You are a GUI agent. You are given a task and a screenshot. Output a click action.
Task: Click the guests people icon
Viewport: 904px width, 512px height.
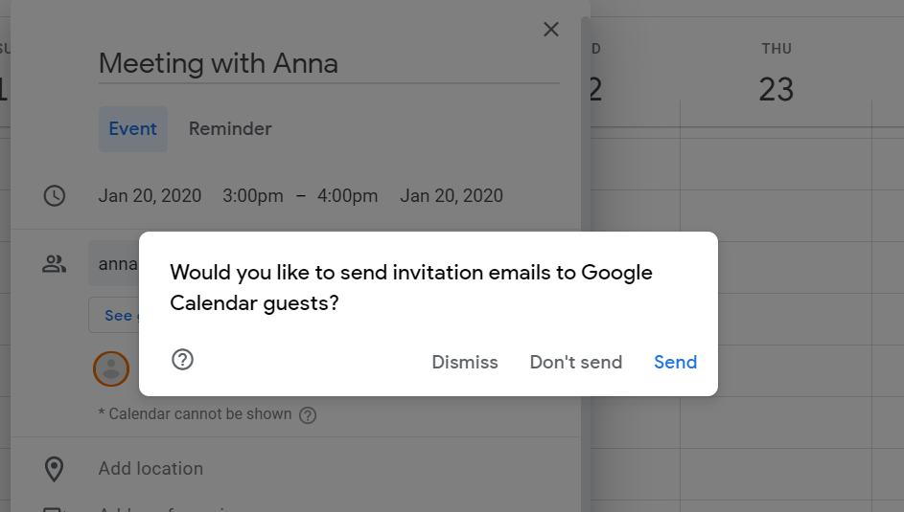(55, 264)
